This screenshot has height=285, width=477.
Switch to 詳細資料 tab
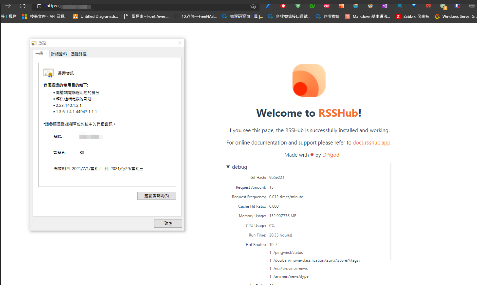[x=59, y=54]
